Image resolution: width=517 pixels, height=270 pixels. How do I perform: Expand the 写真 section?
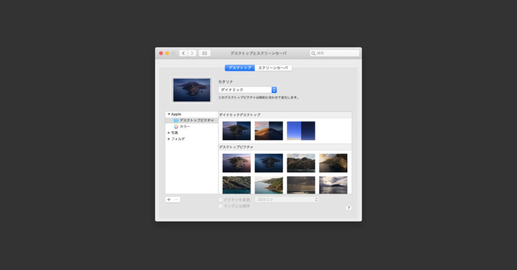coord(169,133)
